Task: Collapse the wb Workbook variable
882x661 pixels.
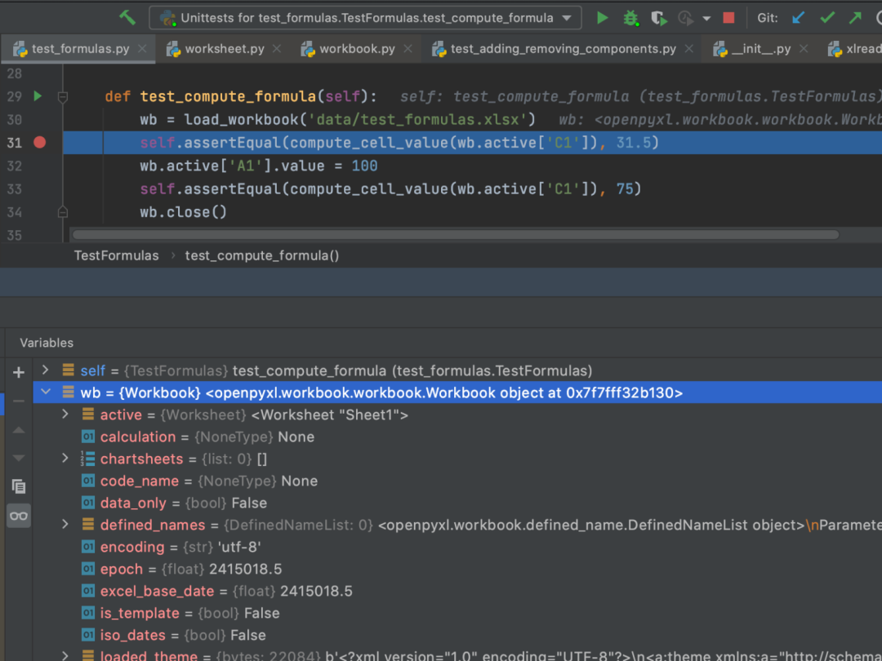Action: tap(46, 392)
